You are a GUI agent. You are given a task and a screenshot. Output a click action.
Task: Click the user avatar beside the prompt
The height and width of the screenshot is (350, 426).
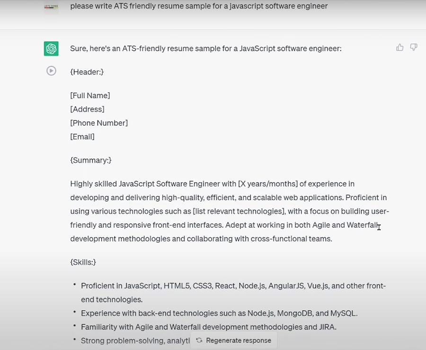(51, 7)
